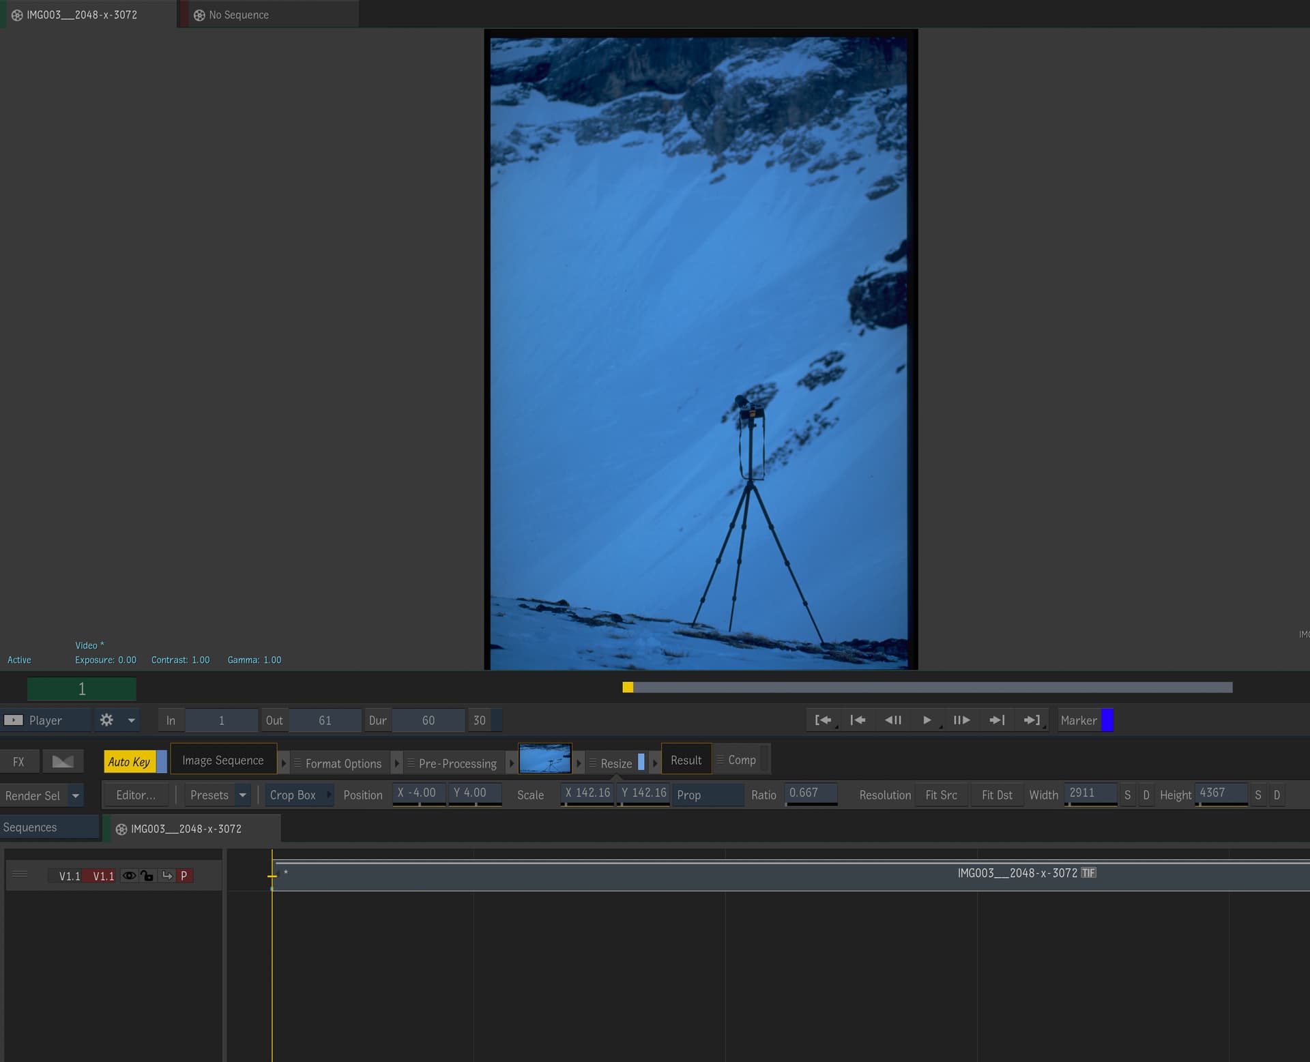Click the Fit Src button
Screen dimensions: 1310x1062
(x=941, y=795)
